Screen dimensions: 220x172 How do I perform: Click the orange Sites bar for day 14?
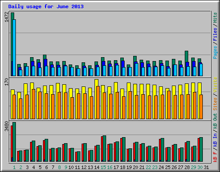[x=98, y=102]
